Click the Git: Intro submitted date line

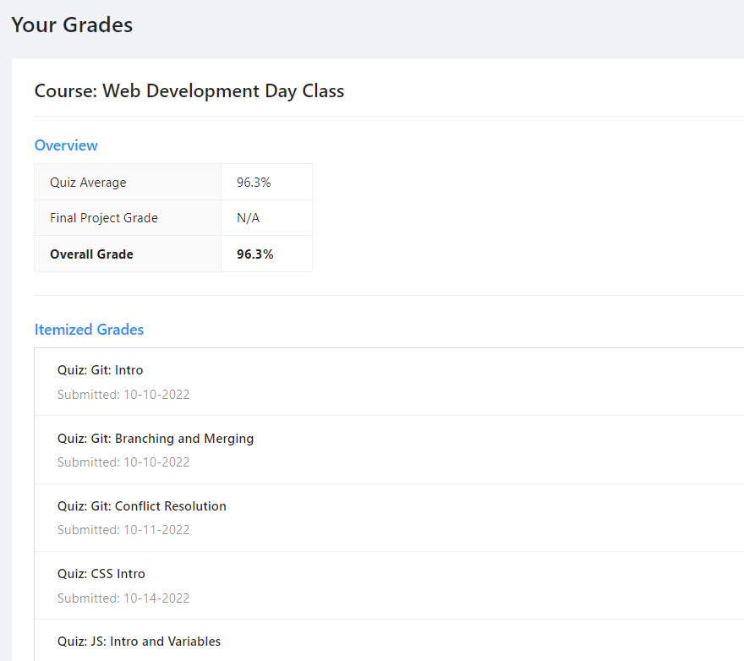pos(123,395)
